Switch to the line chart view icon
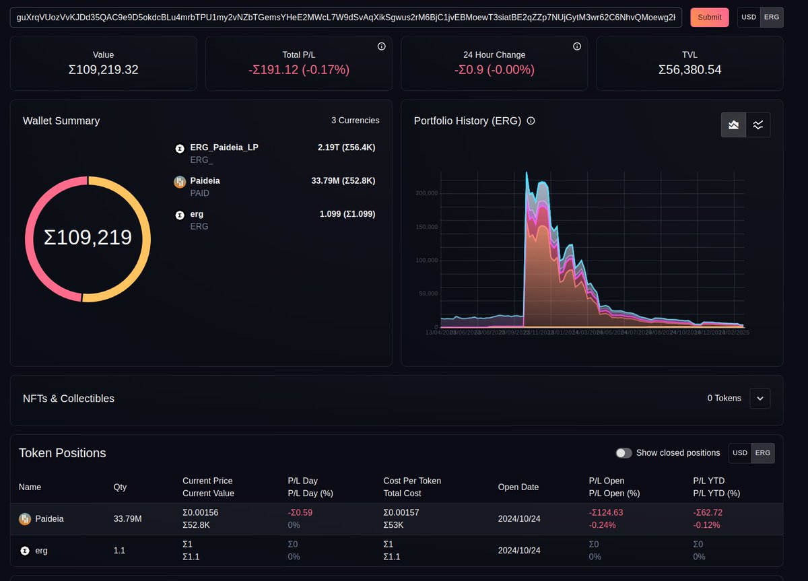The width and height of the screenshot is (808, 581). click(x=758, y=125)
